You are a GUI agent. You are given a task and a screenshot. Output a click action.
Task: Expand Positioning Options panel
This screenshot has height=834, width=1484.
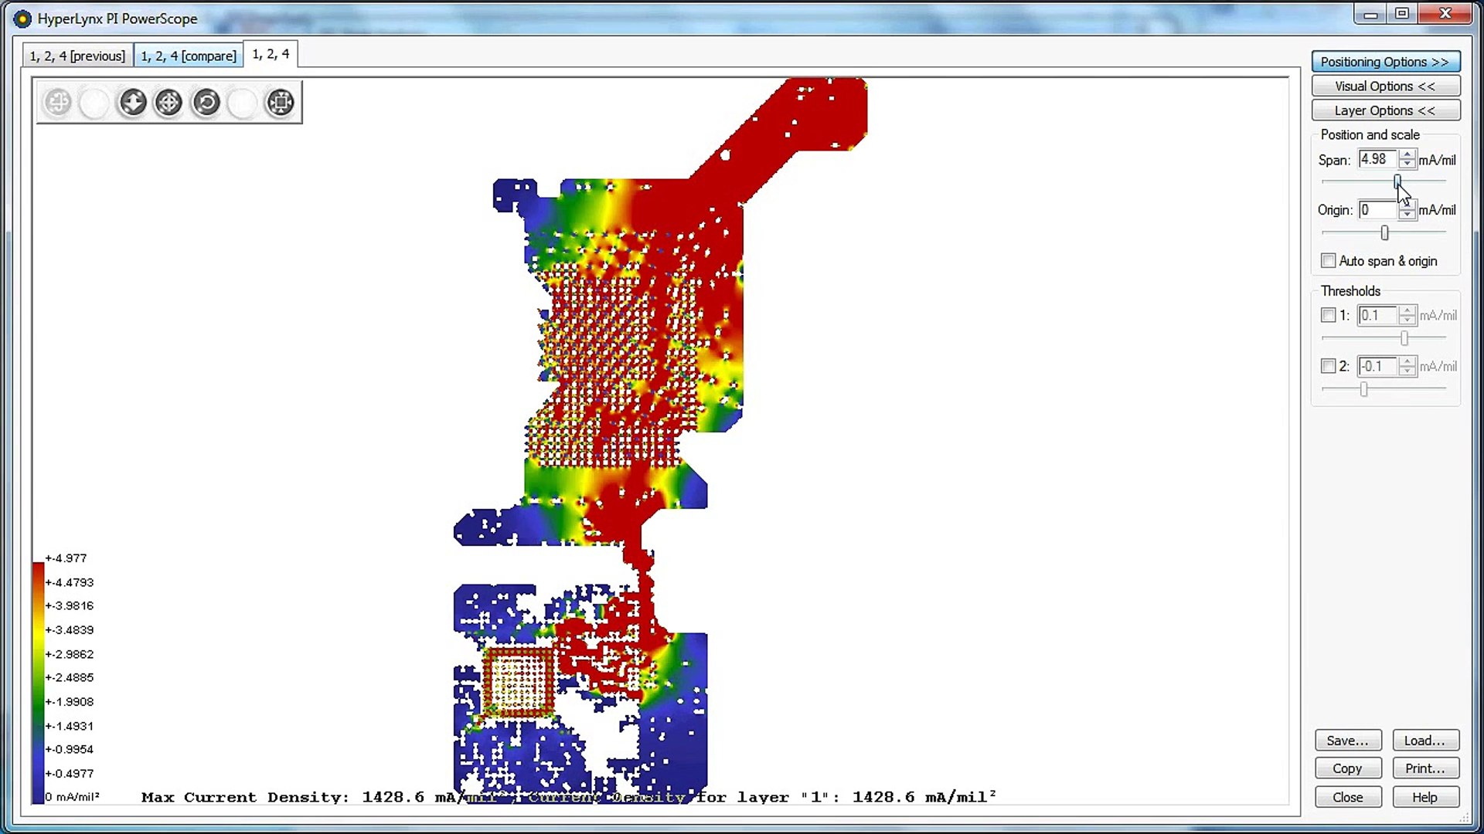pos(1385,62)
